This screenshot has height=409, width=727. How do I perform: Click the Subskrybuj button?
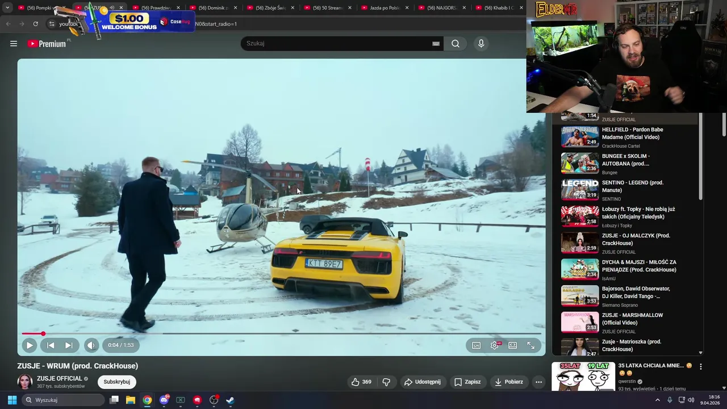tap(117, 382)
